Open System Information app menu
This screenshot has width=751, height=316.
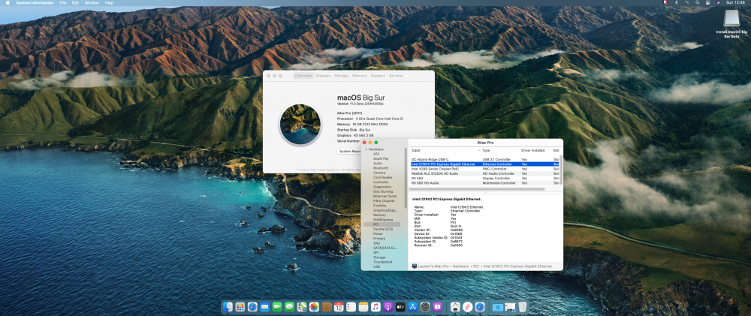35,3
